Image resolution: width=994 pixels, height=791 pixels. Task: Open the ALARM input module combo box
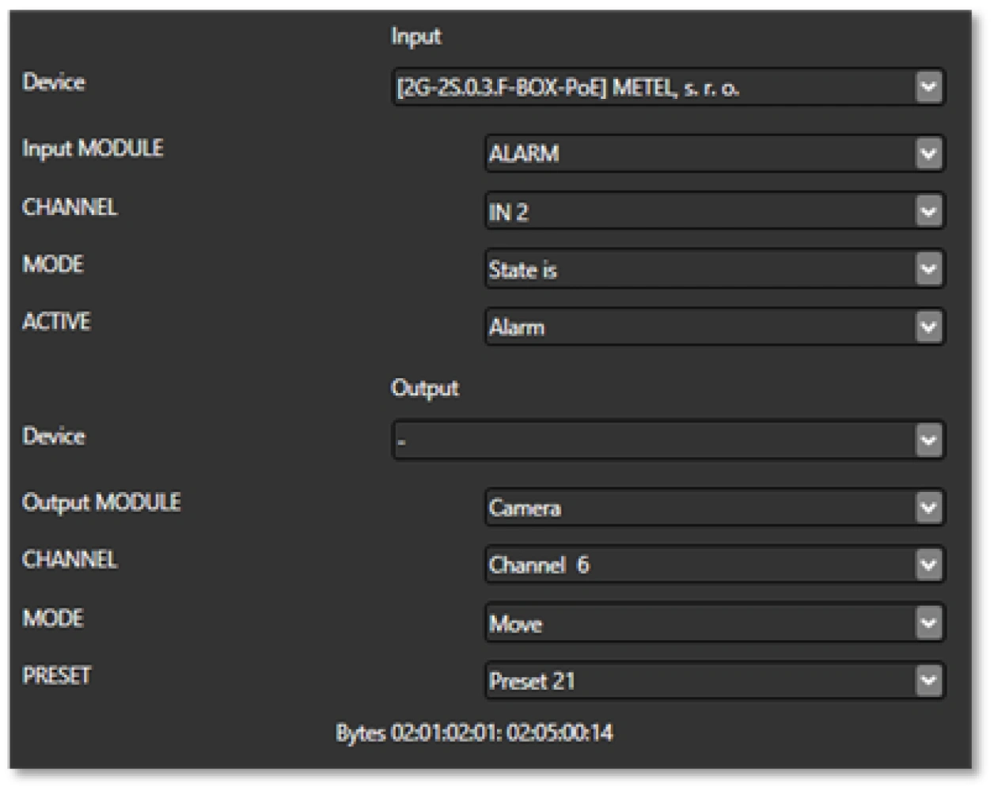point(698,153)
